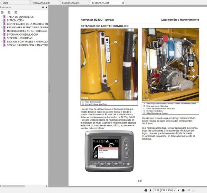Screen dimensions: 207x193
Task: Open the 51066AENG.pdf tab
Action: coord(71,3)
